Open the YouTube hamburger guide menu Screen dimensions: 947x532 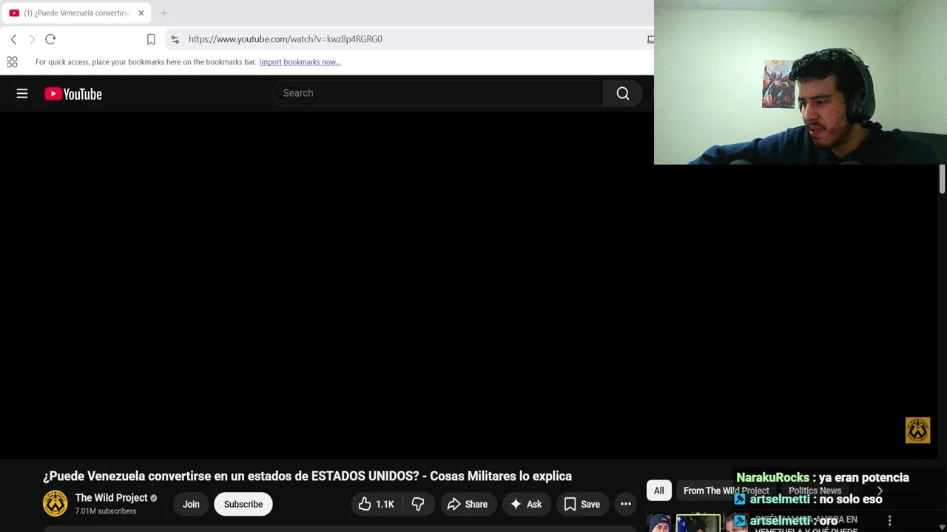point(22,94)
